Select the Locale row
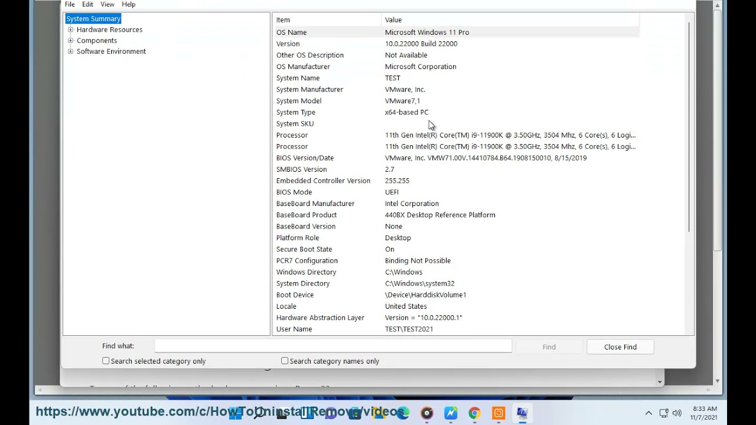This screenshot has width=756, height=425. point(456,306)
